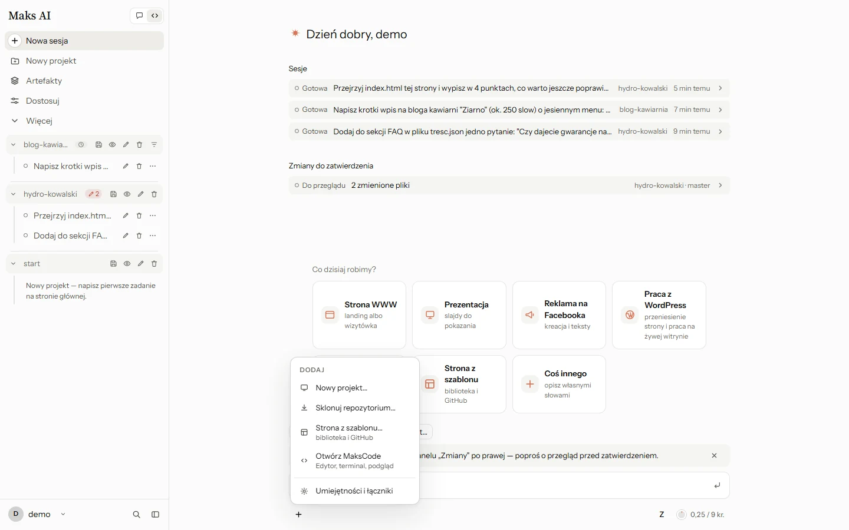Toggle sidebar panel icon in footer
849x530 pixels.
155,515
